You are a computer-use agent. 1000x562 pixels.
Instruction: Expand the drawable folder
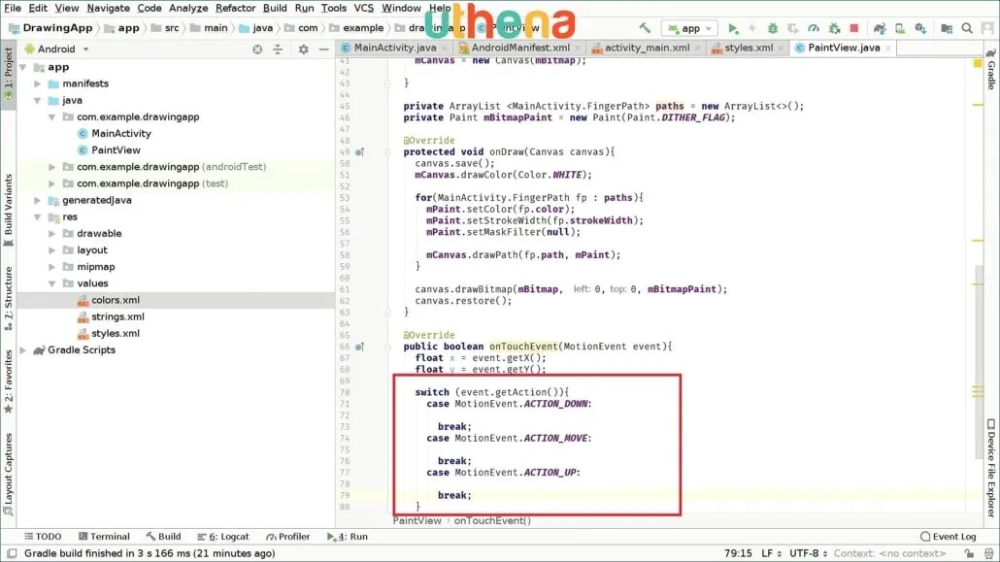coord(52,234)
